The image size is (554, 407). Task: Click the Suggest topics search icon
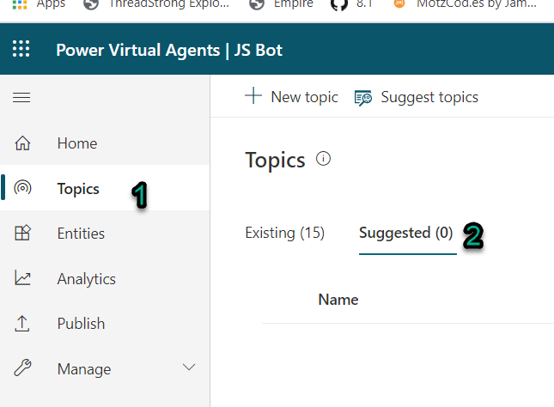(x=362, y=98)
